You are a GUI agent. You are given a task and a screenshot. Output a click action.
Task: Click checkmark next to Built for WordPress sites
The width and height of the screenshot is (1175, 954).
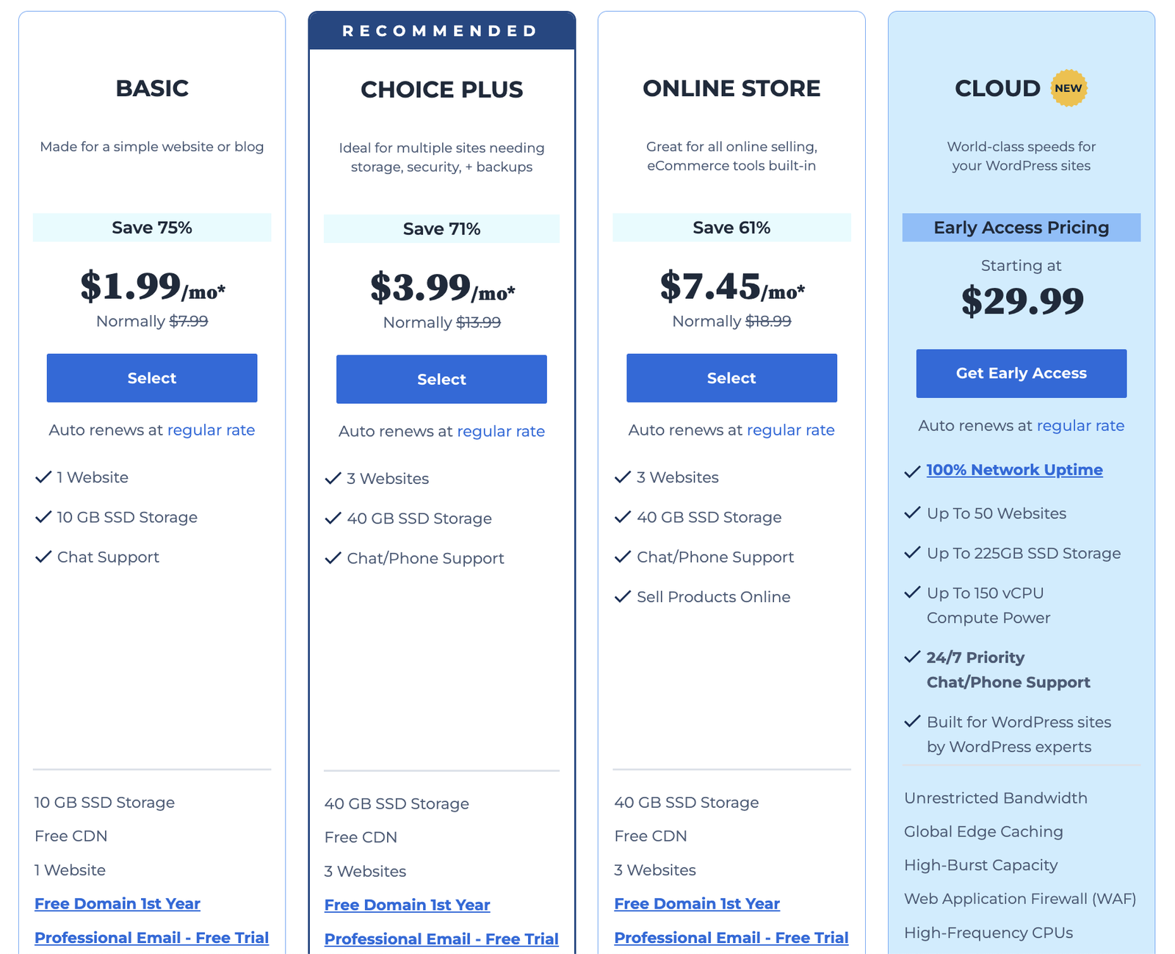click(912, 721)
